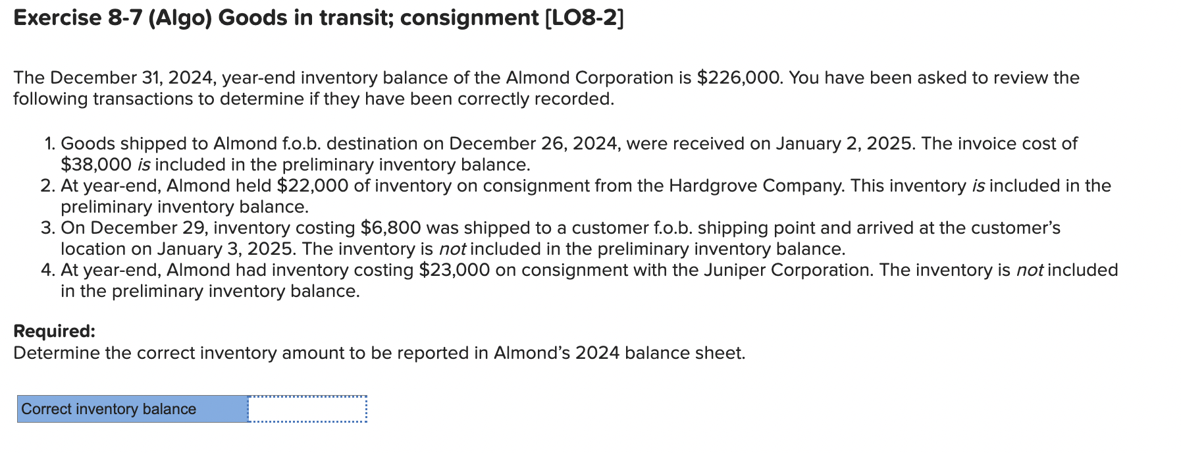The image size is (1181, 453).
Task: Click the $38,000 invoice cost text
Action: (97, 163)
